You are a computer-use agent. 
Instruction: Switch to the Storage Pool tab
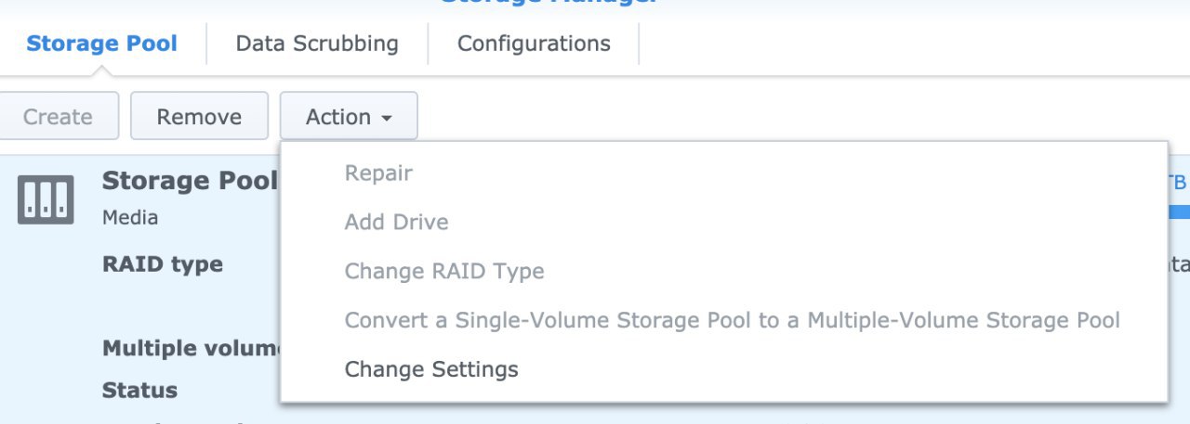pyautogui.click(x=102, y=44)
